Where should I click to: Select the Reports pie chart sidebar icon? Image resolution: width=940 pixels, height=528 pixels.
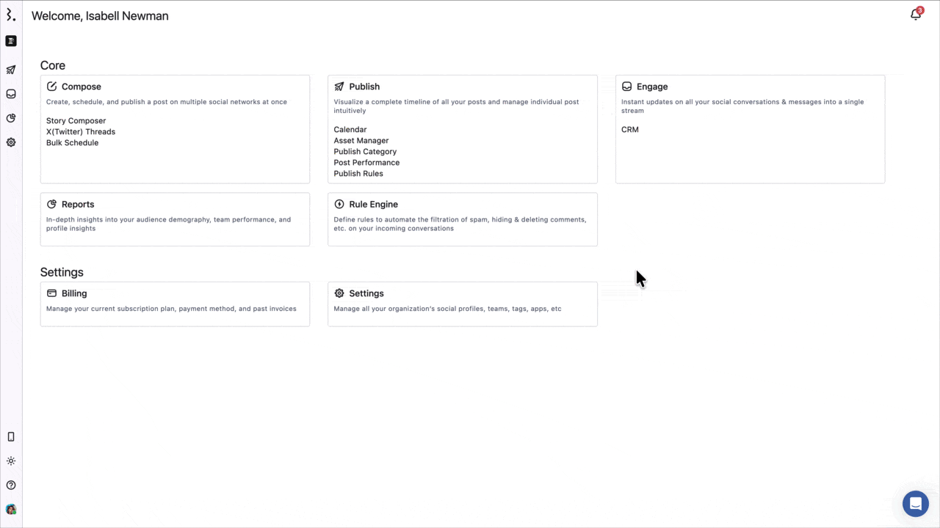(11, 118)
